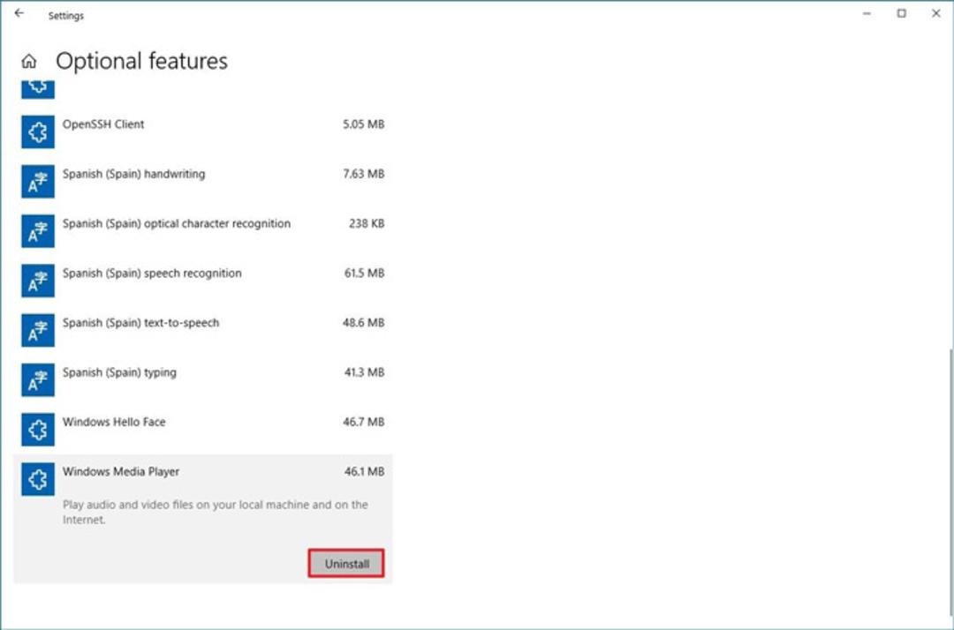The height and width of the screenshot is (630, 954).
Task: Expand the OpenSSH Client entry
Action: 203,131
